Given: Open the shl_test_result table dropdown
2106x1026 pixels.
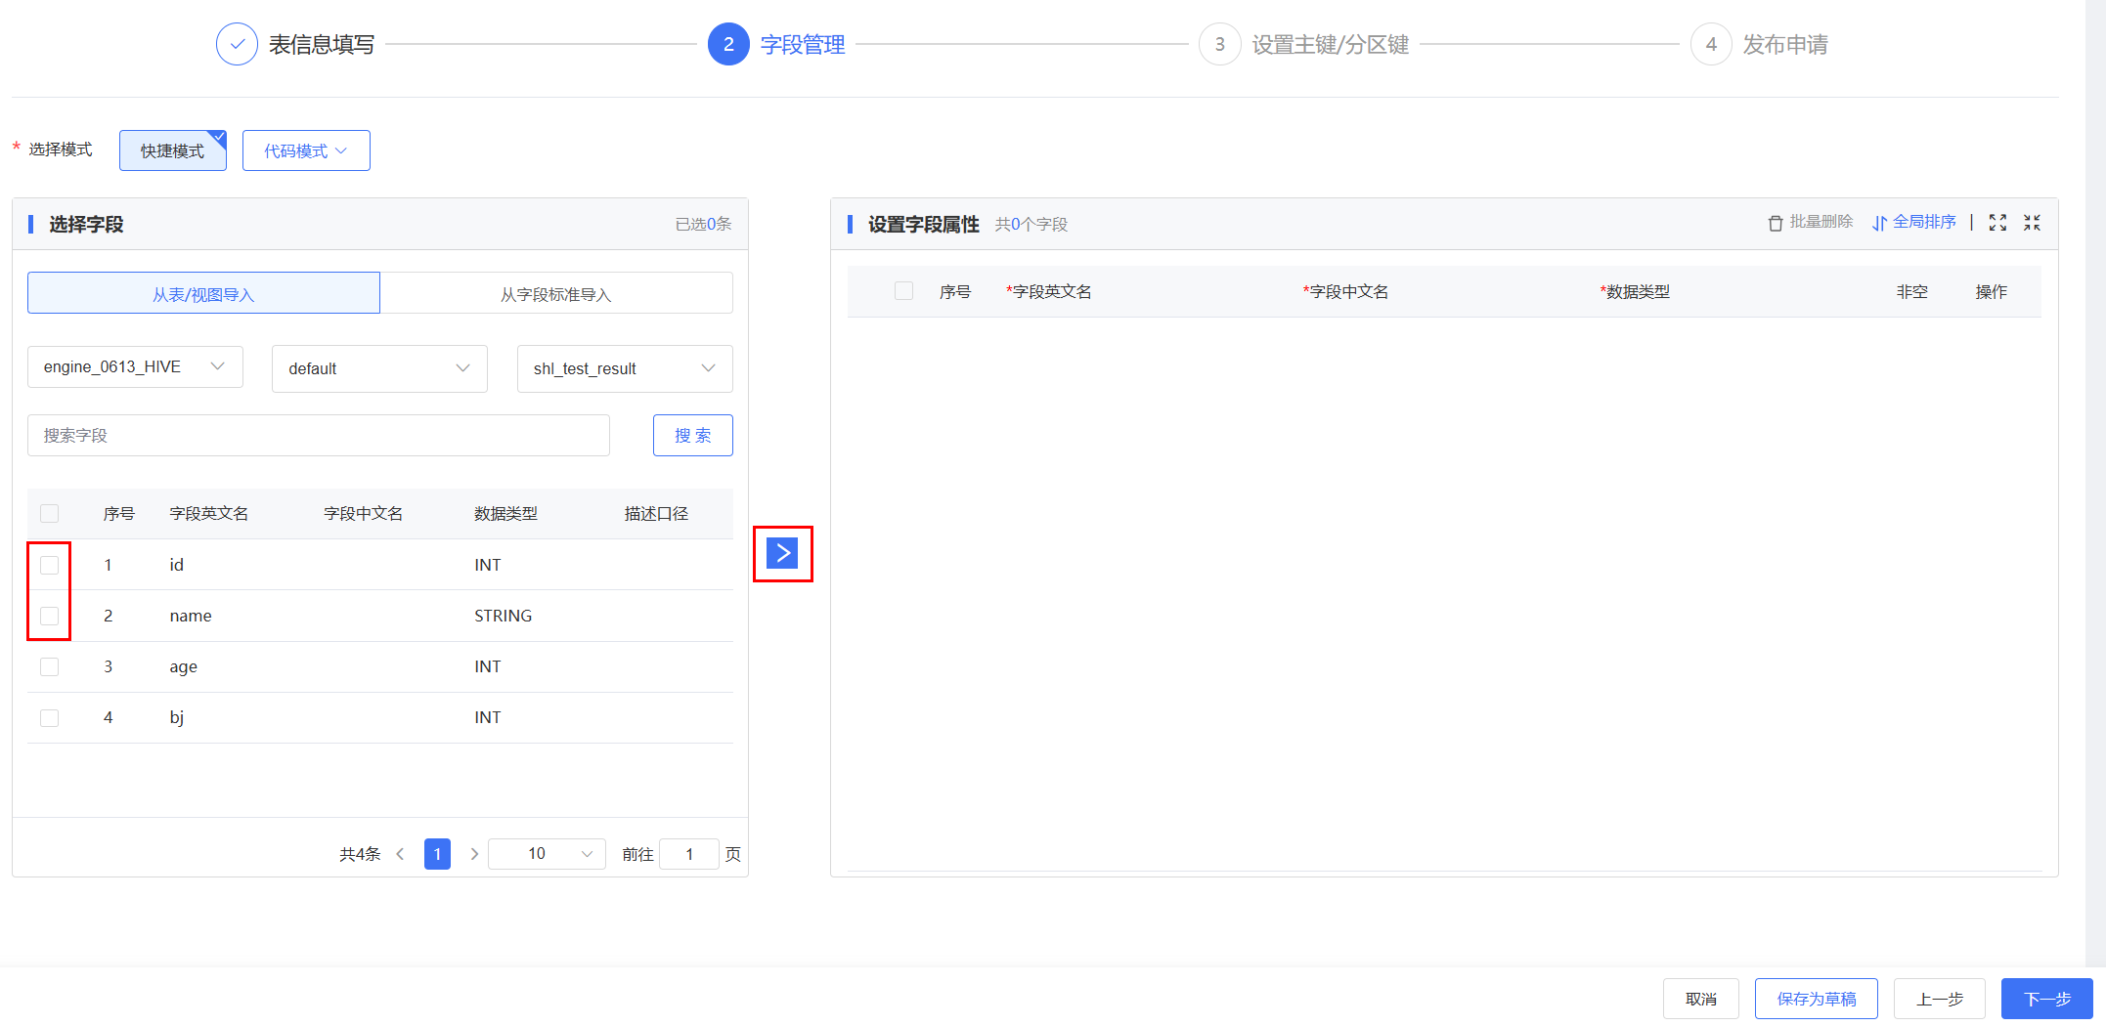Looking at the screenshot, I should (625, 368).
